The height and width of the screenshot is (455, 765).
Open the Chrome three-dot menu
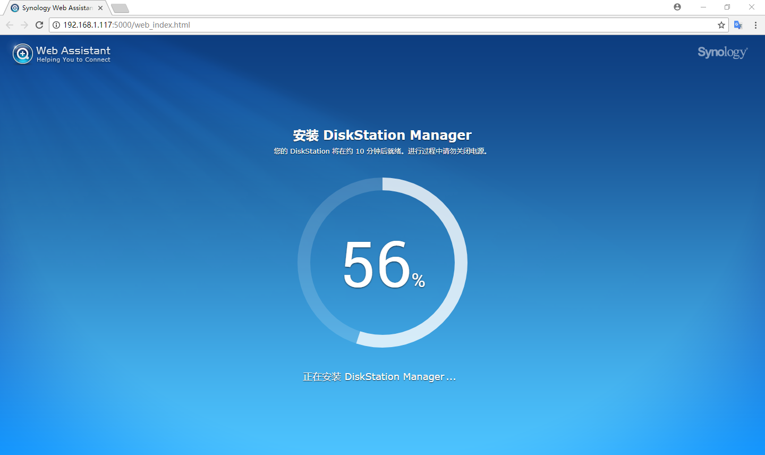click(755, 25)
